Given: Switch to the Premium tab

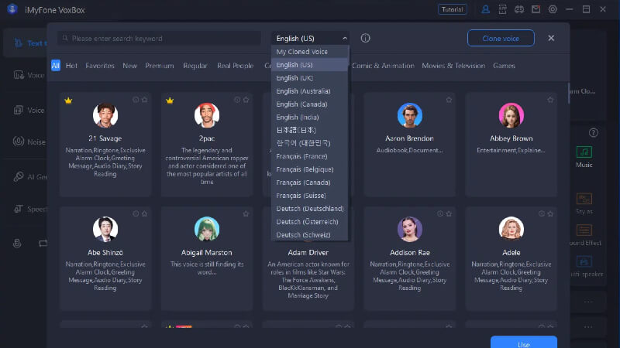Looking at the screenshot, I should (160, 66).
